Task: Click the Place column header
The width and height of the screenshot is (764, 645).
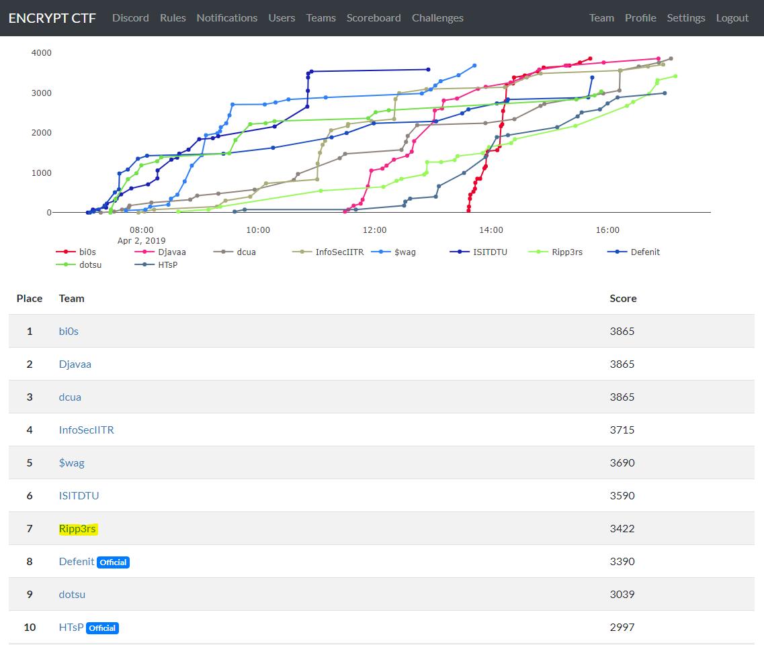Action: [x=30, y=299]
